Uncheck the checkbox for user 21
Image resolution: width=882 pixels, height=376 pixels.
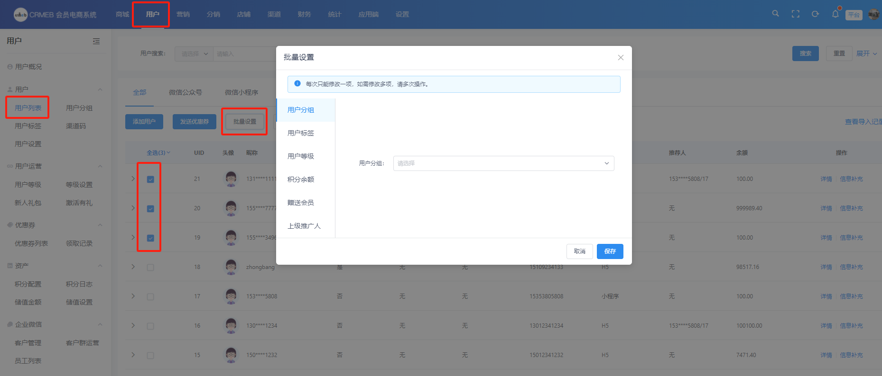(x=150, y=179)
